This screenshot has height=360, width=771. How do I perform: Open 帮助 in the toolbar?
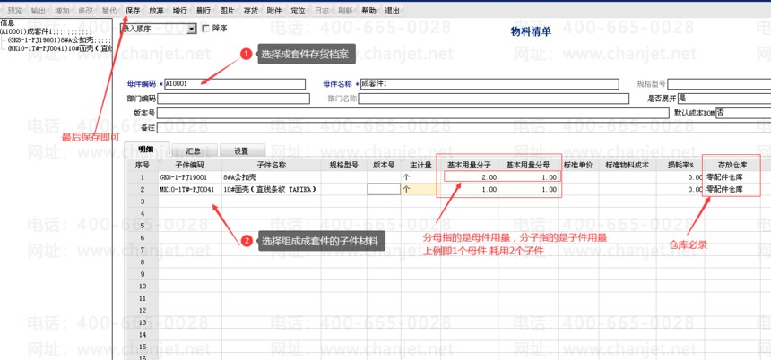[368, 11]
